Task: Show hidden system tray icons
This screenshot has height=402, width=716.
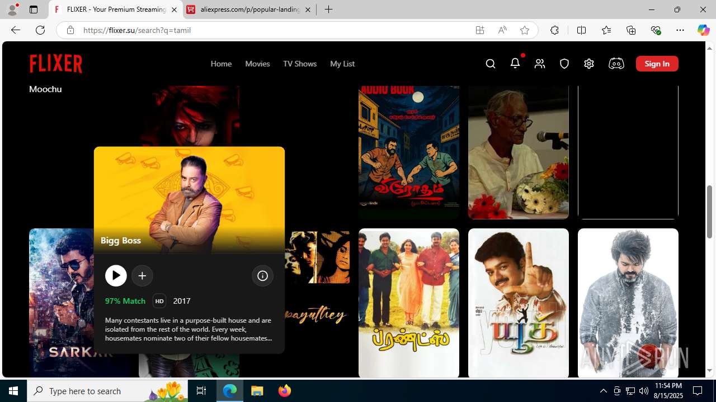Action: pos(603,391)
